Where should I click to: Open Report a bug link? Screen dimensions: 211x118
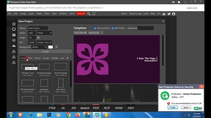(135, 14)
